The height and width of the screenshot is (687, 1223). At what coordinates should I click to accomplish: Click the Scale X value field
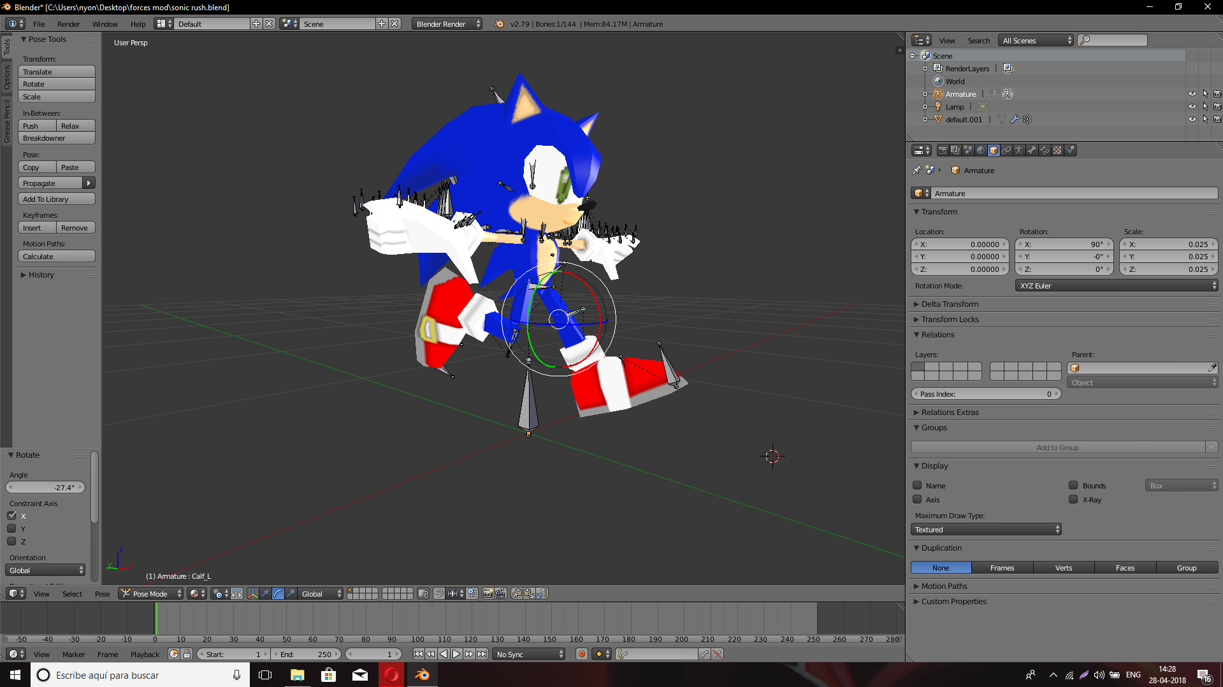pos(1168,244)
